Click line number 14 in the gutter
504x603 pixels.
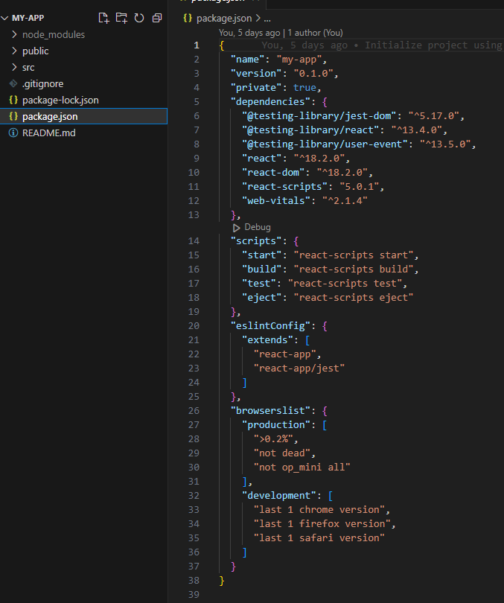point(194,241)
